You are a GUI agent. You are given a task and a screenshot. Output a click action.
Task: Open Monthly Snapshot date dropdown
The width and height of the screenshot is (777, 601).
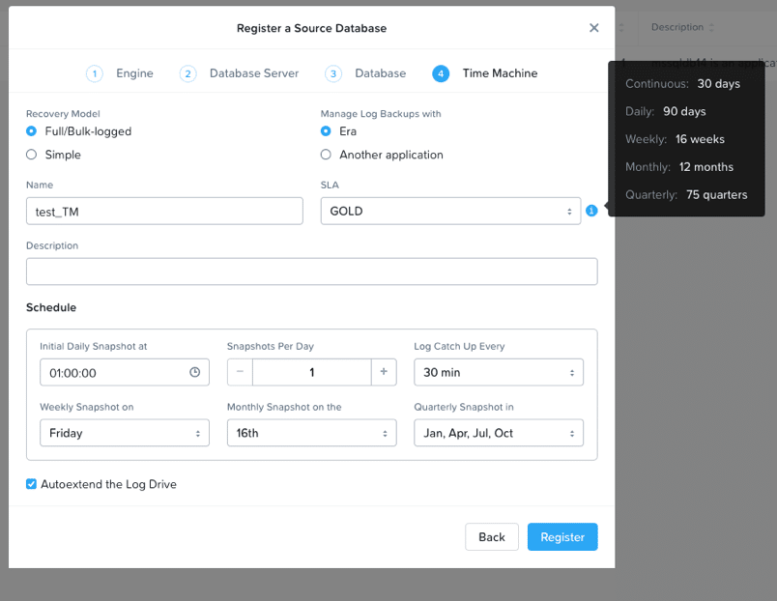(x=311, y=433)
